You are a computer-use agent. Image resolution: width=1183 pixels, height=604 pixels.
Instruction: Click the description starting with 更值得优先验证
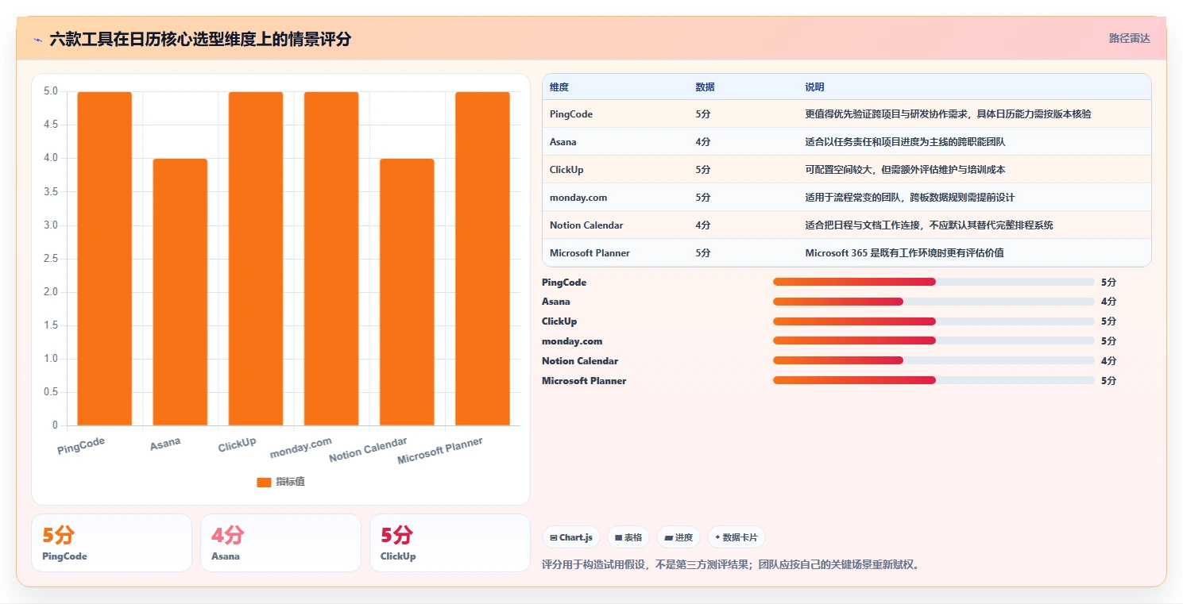[x=948, y=114]
